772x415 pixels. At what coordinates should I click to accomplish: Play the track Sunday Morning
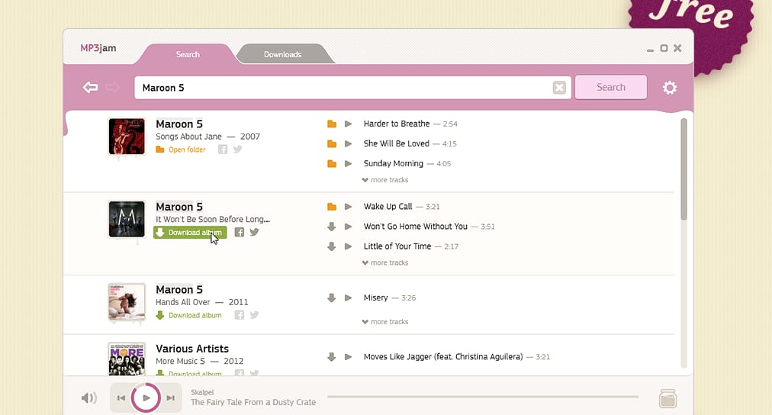coord(348,163)
